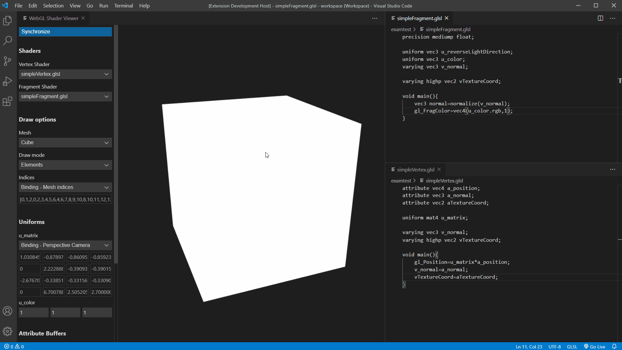Click gl_FragColor line in fragment shader
The width and height of the screenshot is (622, 350).
(x=463, y=111)
